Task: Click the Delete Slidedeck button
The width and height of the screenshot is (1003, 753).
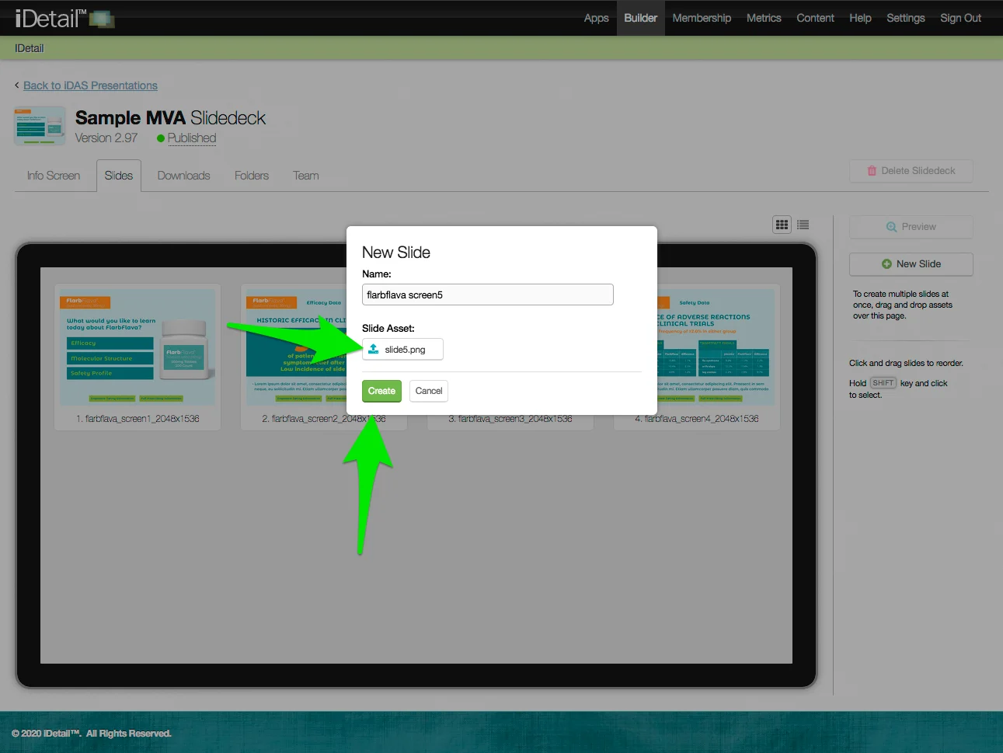Action: tap(911, 171)
